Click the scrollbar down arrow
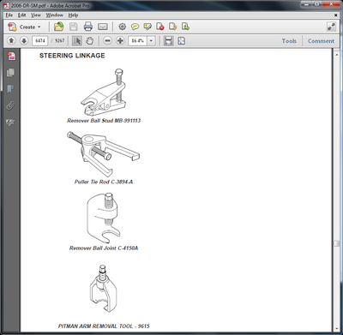The width and height of the screenshot is (343, 335). (336, 329)
